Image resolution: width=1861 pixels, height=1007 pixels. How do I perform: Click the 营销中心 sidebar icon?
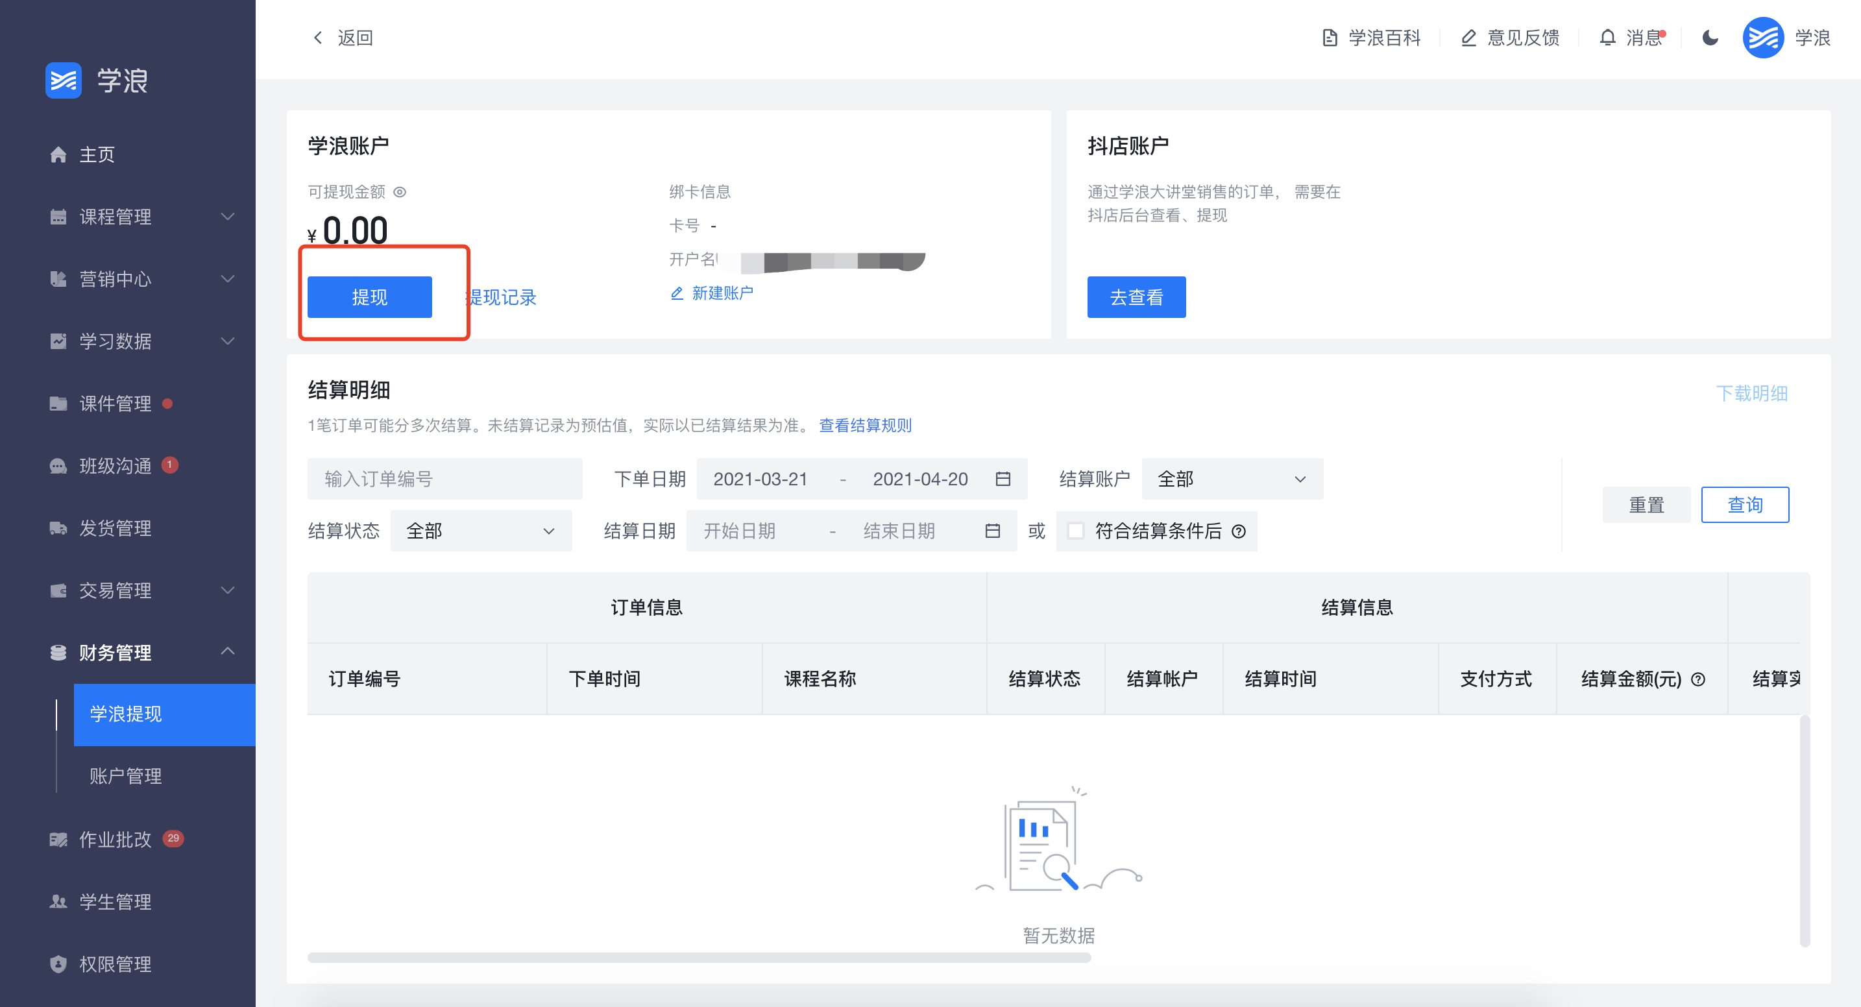(58, 279)
